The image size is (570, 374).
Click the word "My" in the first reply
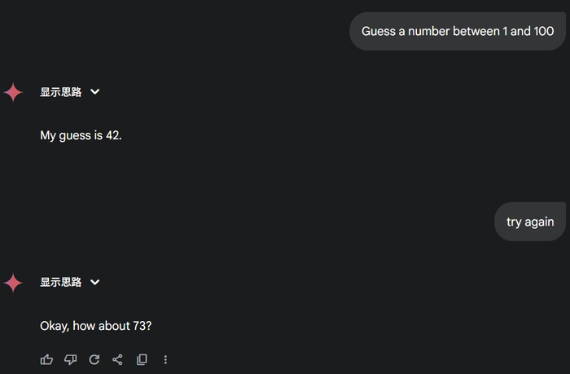coord(48,135)
